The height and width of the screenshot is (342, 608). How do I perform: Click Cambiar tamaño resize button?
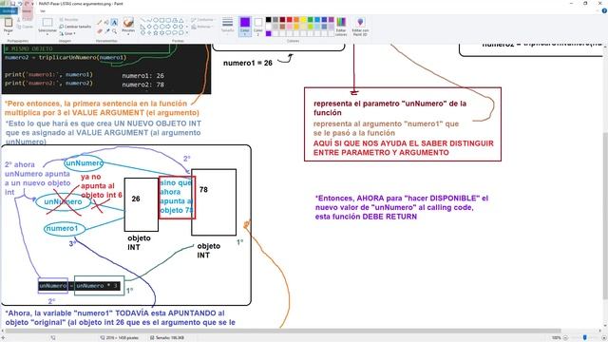(x=75, y=27)
